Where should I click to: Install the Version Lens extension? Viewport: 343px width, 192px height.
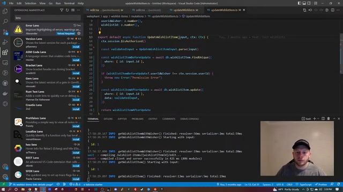[76, 47]
